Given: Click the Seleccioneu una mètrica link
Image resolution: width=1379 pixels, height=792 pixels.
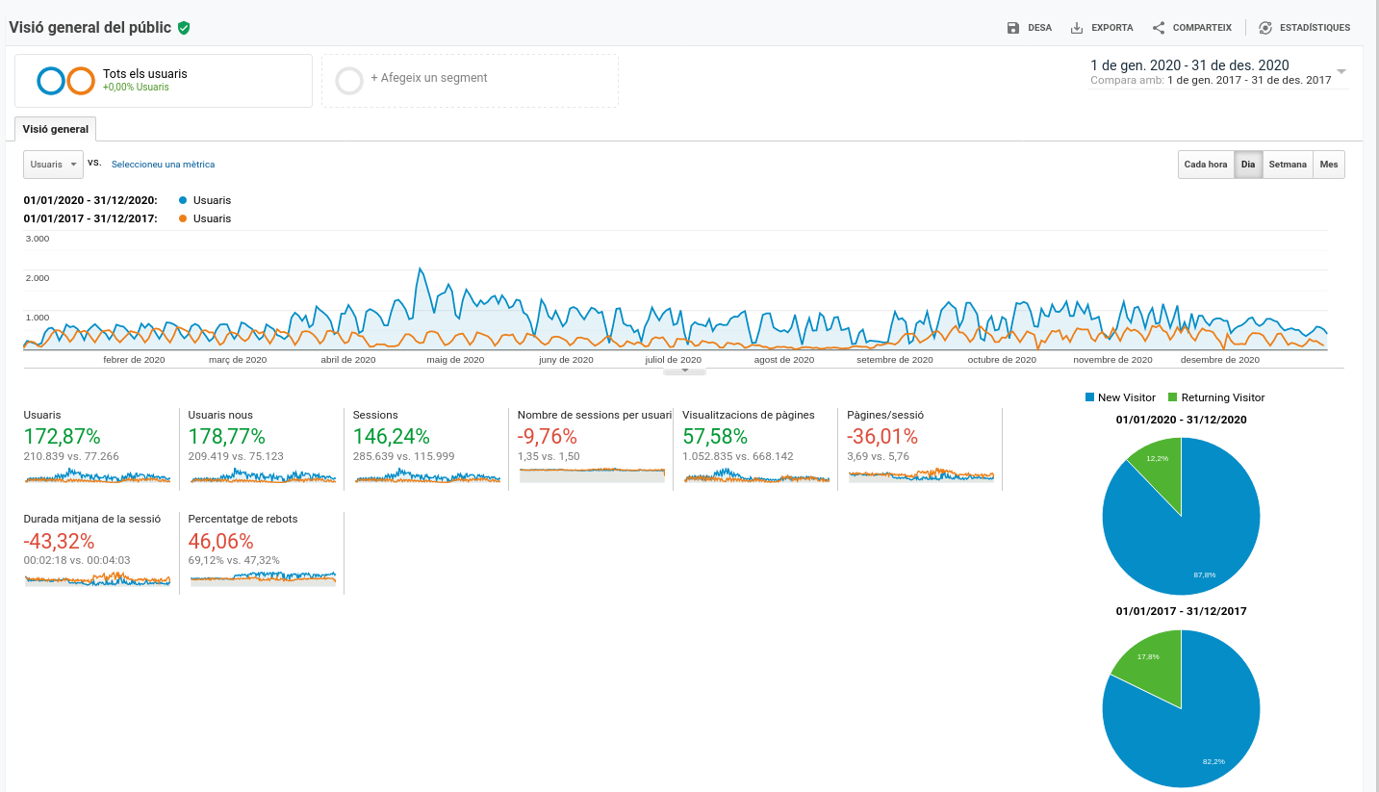Looking at the screenshot, I should coord(163,165).
